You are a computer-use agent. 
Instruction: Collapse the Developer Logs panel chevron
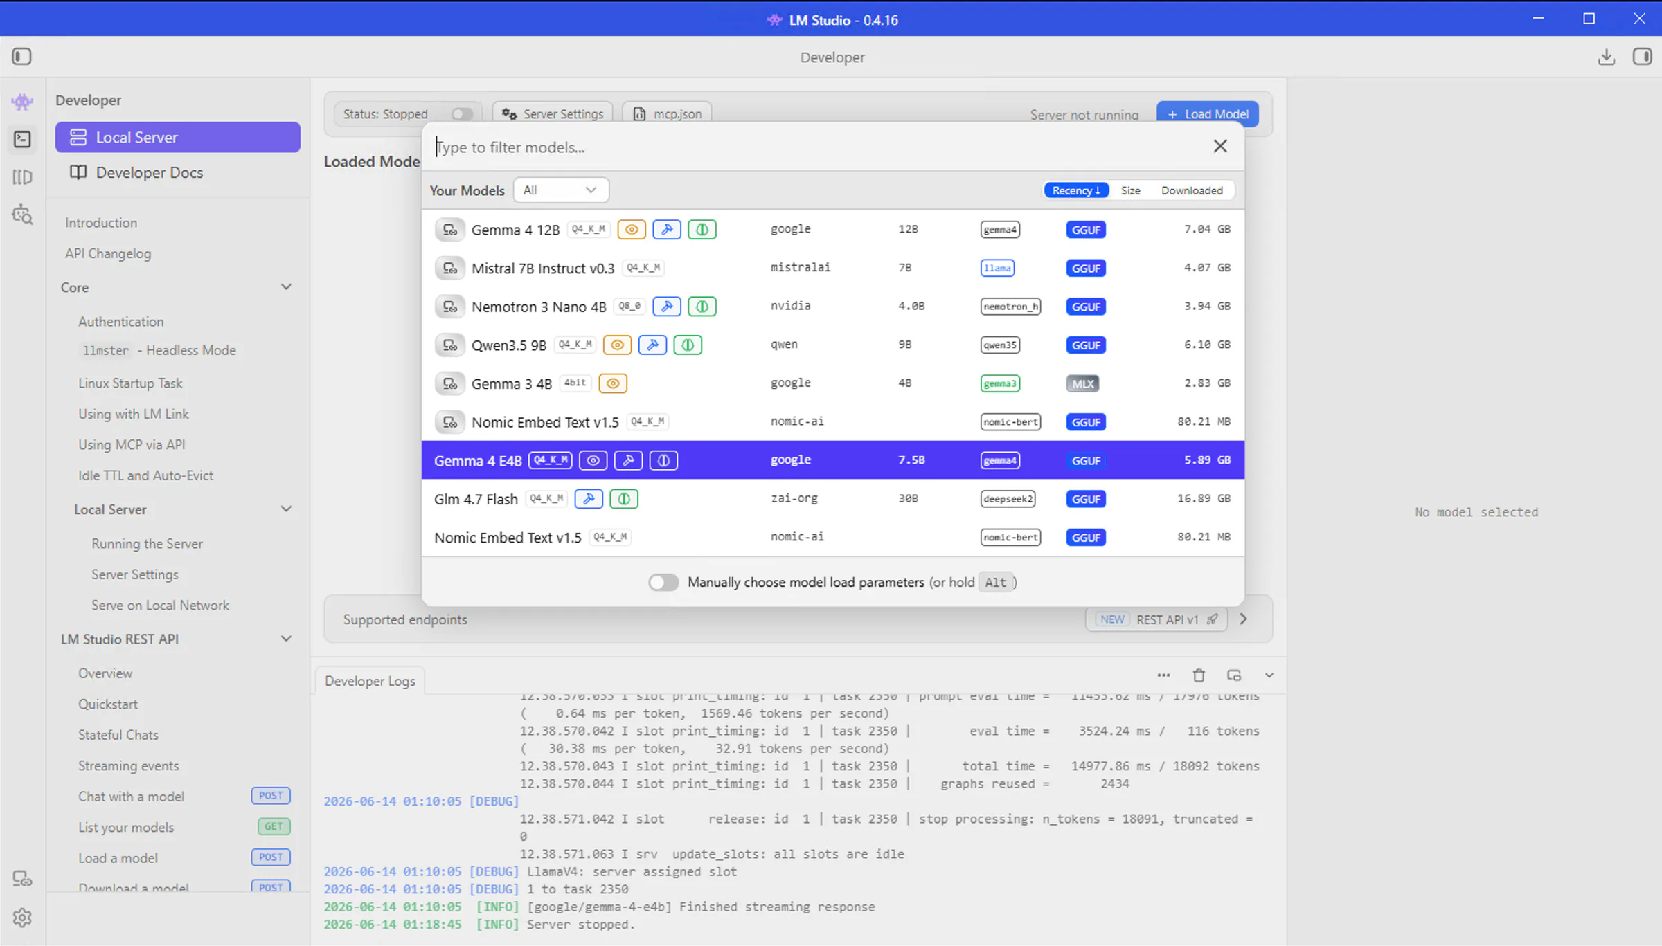tap(1269, 675)
